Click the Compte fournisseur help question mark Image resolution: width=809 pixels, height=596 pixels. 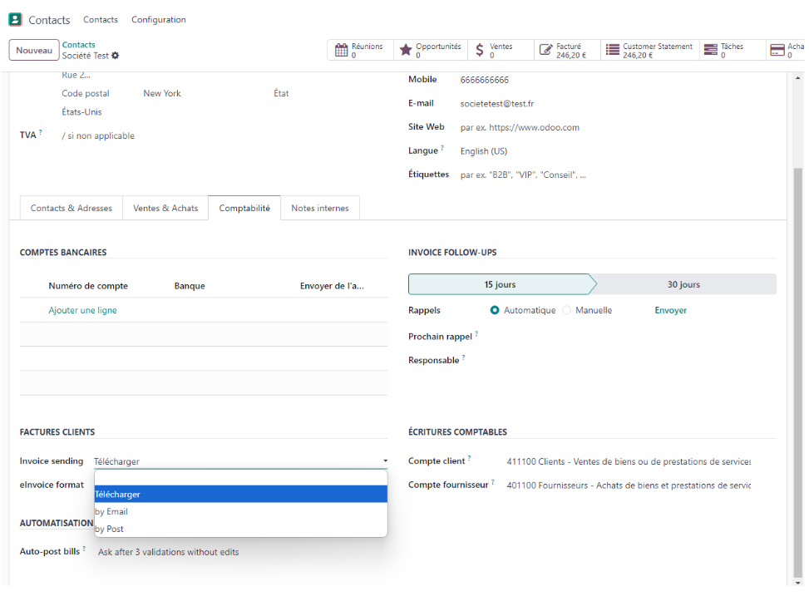[x=493, y=482]
